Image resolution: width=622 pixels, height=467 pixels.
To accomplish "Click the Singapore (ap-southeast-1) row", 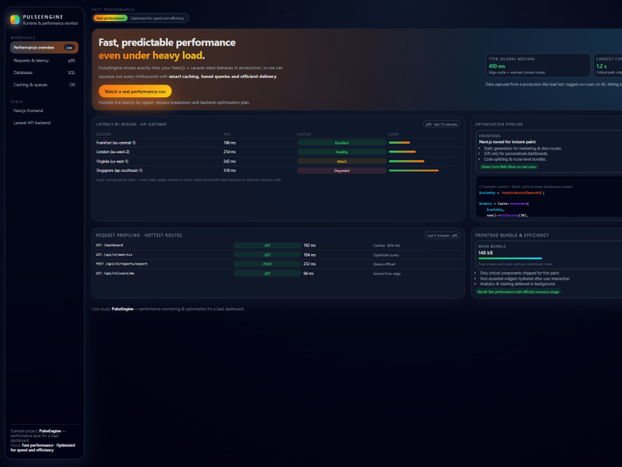I will [x=277, y=171].
